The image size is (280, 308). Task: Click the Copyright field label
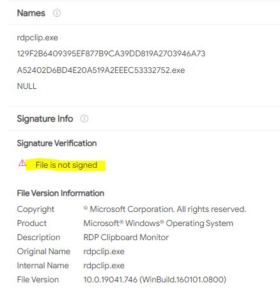pos(36,209)
